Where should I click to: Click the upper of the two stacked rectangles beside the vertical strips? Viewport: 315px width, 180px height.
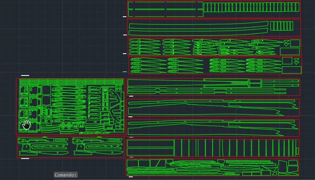(x=151, y=143)
